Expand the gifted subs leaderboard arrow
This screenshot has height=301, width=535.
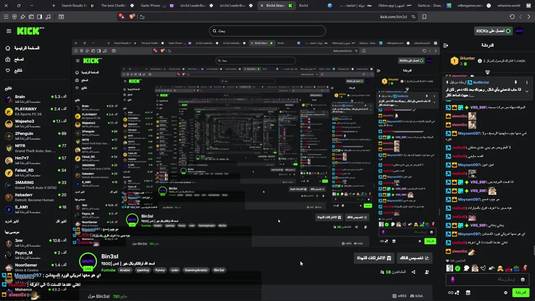[x=487, y=73]
